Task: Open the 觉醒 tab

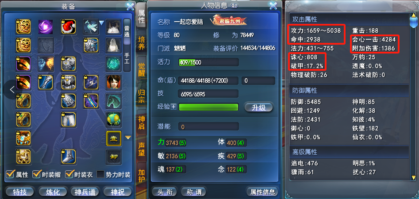Action: (x=142, y=70)
